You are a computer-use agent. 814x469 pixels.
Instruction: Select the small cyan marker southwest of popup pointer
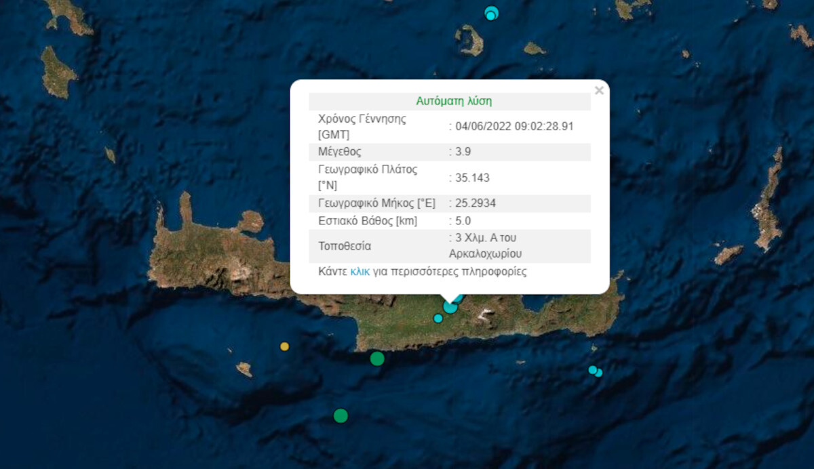tap(438, 319)
